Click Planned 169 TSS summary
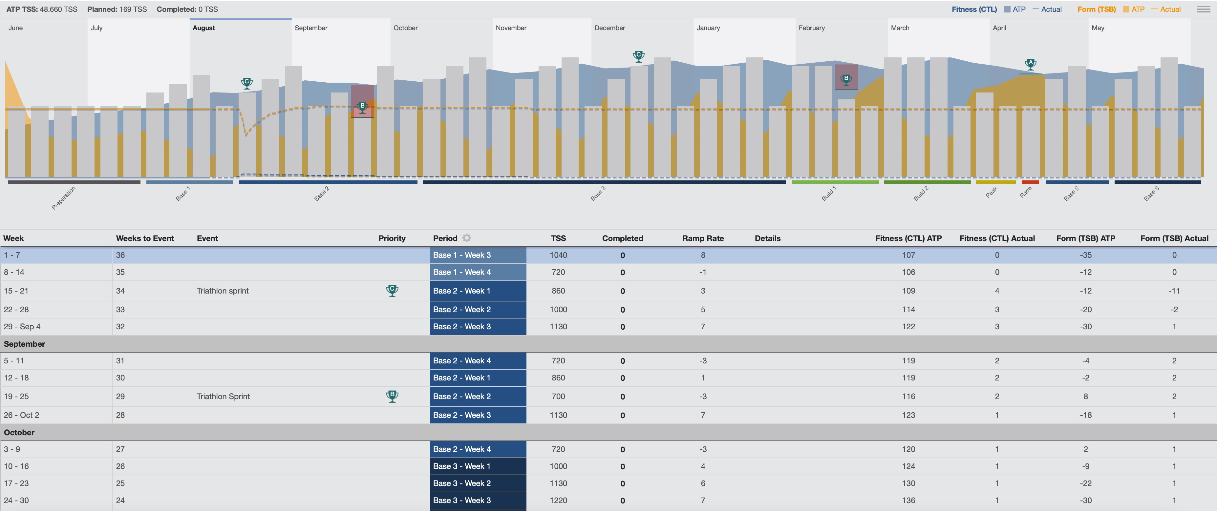1217x511 pixels. coord(117,9)
